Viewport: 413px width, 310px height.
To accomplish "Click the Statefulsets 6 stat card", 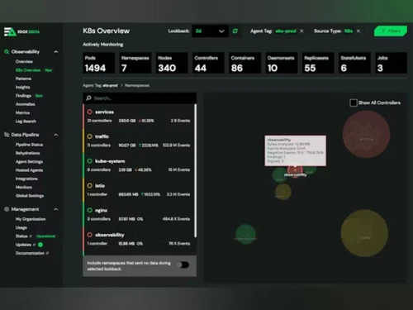I will pos(354,63).
